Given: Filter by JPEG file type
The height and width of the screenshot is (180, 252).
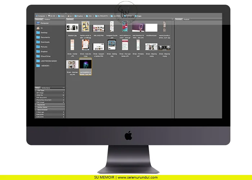Looking at the screenshot, I should 50,95.
